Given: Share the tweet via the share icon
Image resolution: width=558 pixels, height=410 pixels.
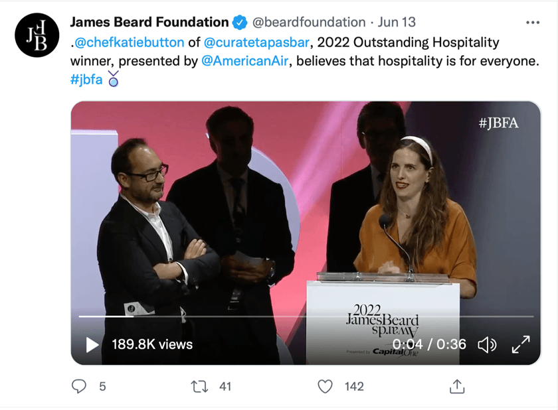Looking at the screenshot, I should point(456,385).
